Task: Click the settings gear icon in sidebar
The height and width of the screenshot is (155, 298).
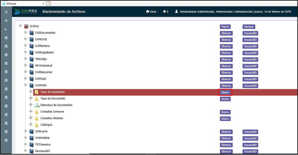Action: coord(6,21)
